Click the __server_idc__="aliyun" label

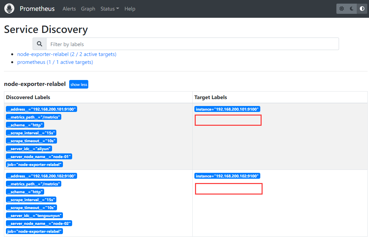[x=29, y=149]
